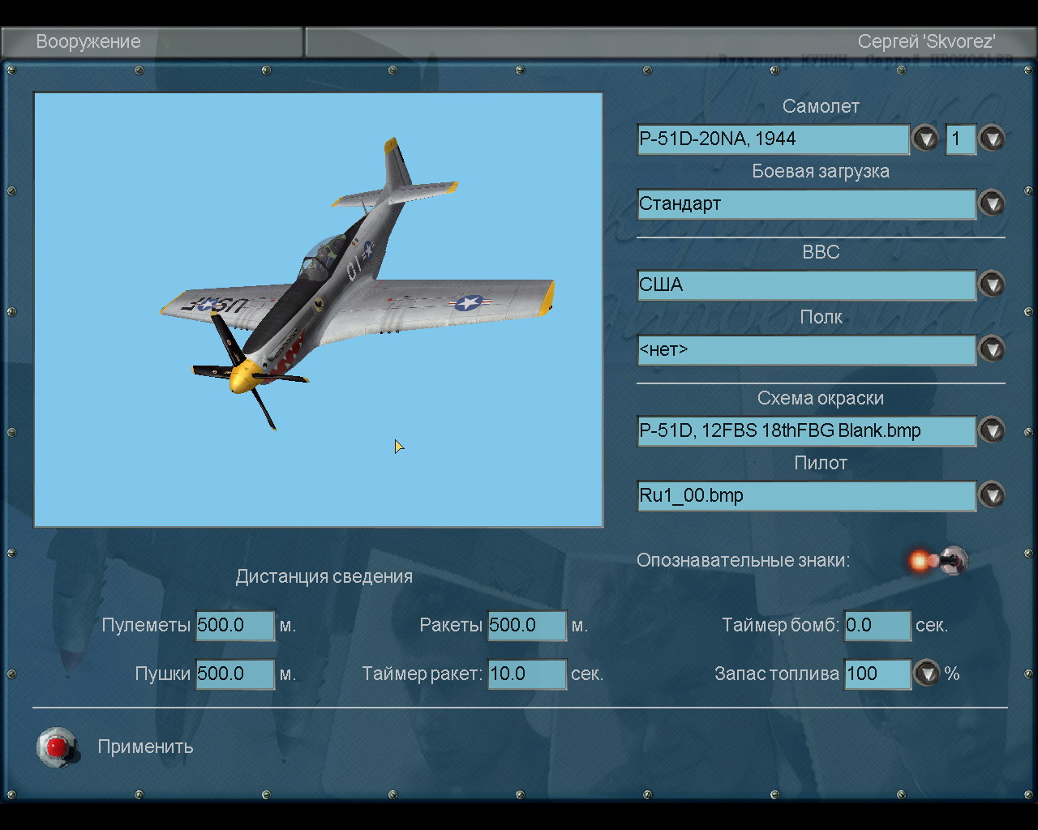Click the Таймер бомб value field
This screenshot has height=830, width=1038.
pos(877,625)
